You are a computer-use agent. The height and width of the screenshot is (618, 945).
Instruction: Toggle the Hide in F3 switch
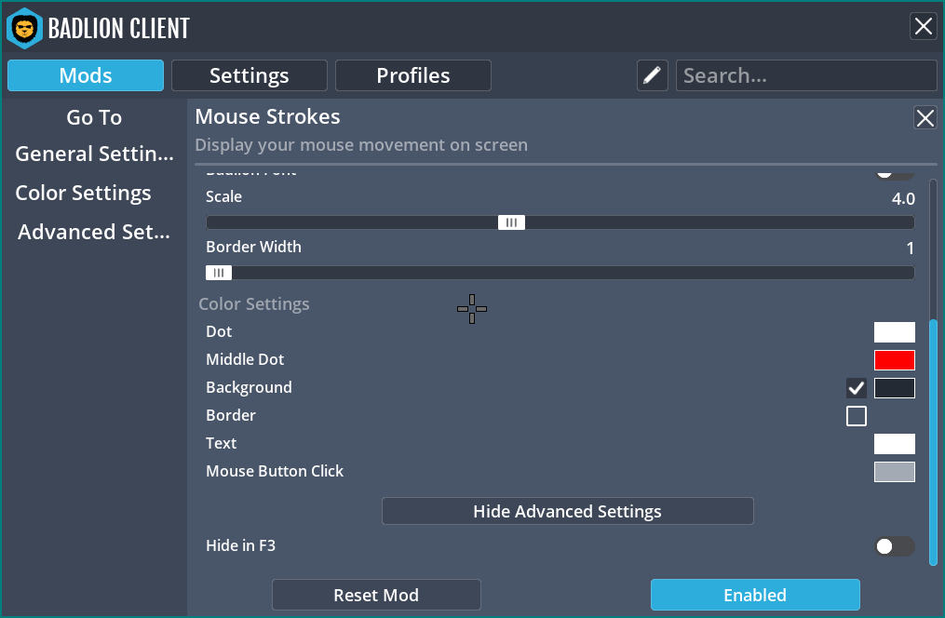click(895, 546)
